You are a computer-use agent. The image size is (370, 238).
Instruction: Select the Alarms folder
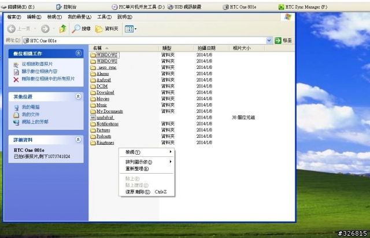click(x=103, y=74)
